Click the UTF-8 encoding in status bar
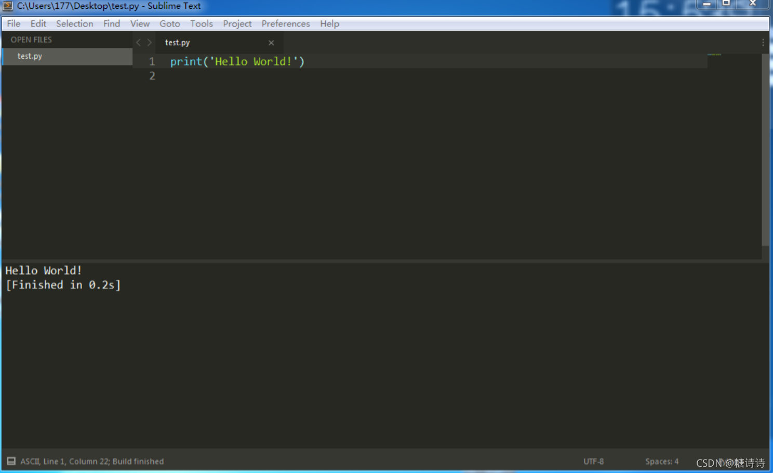 pyautogui.click(x=593, y=461)
